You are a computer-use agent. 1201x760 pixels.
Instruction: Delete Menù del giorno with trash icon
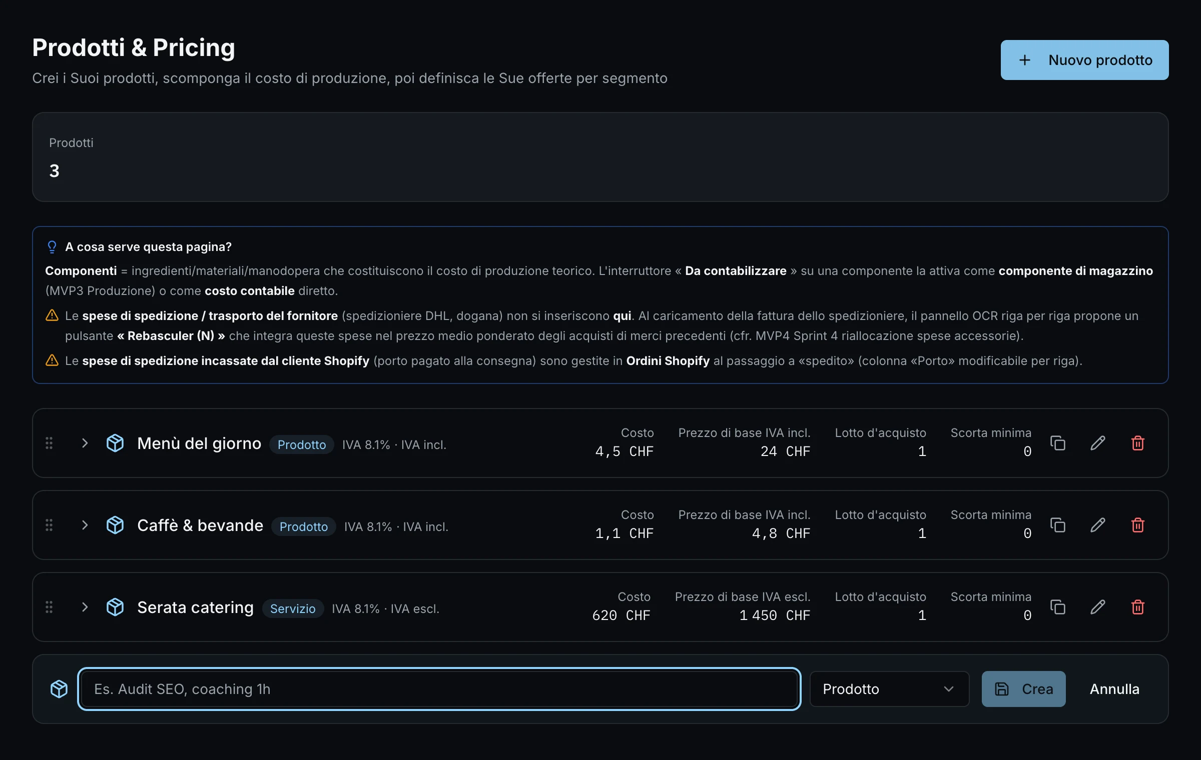click(x=1137, y=443)
